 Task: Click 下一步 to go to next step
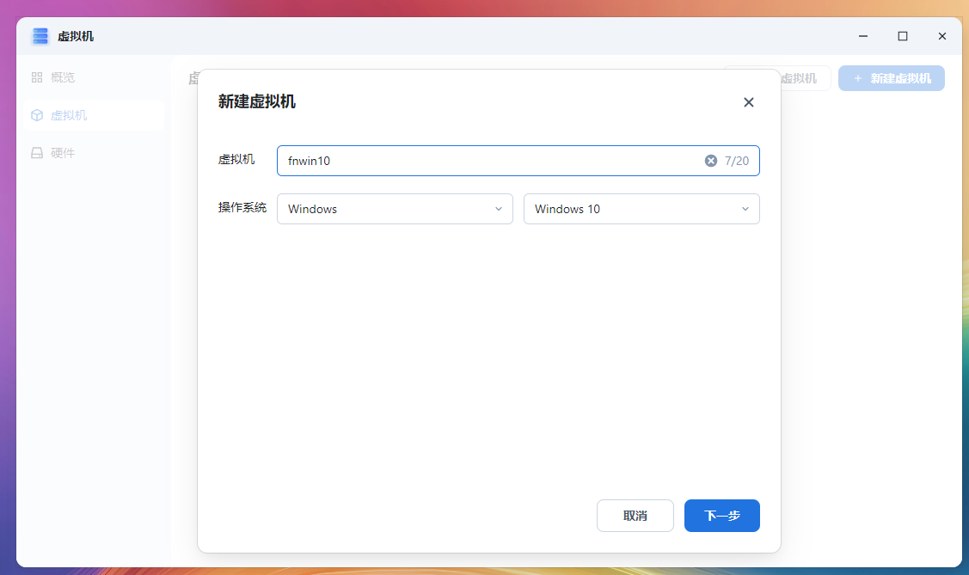pyautogui.click(x=722, y=516)
